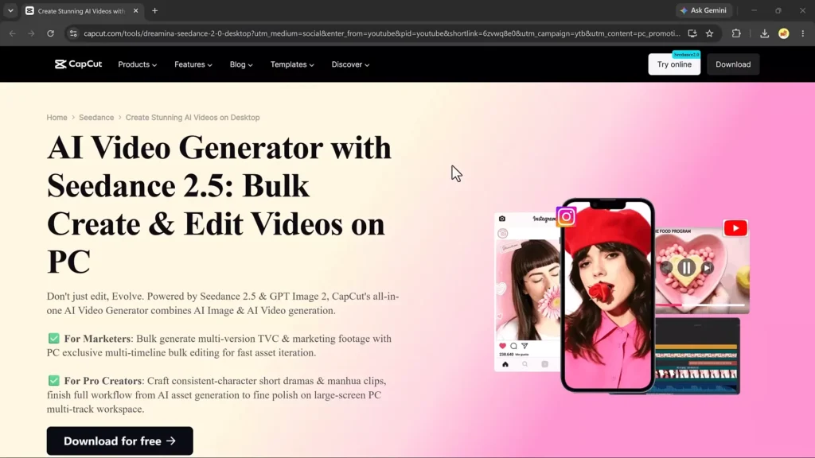
Task: Click the Download button in header
Action: click(733, 64)
